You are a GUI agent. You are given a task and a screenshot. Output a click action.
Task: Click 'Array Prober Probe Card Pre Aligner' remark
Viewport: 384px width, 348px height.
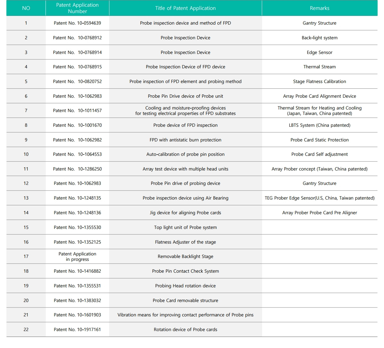[319, 213]
